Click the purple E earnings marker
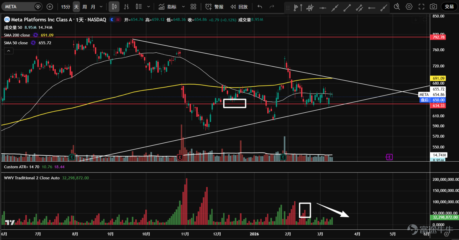 pyautogui.click(x=389, y=157)
